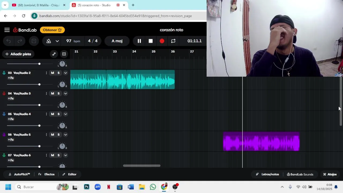This screenshot has height=193, width=343.
Task: Click bar 24 on the timeline ruler
Action: [134, 51]
